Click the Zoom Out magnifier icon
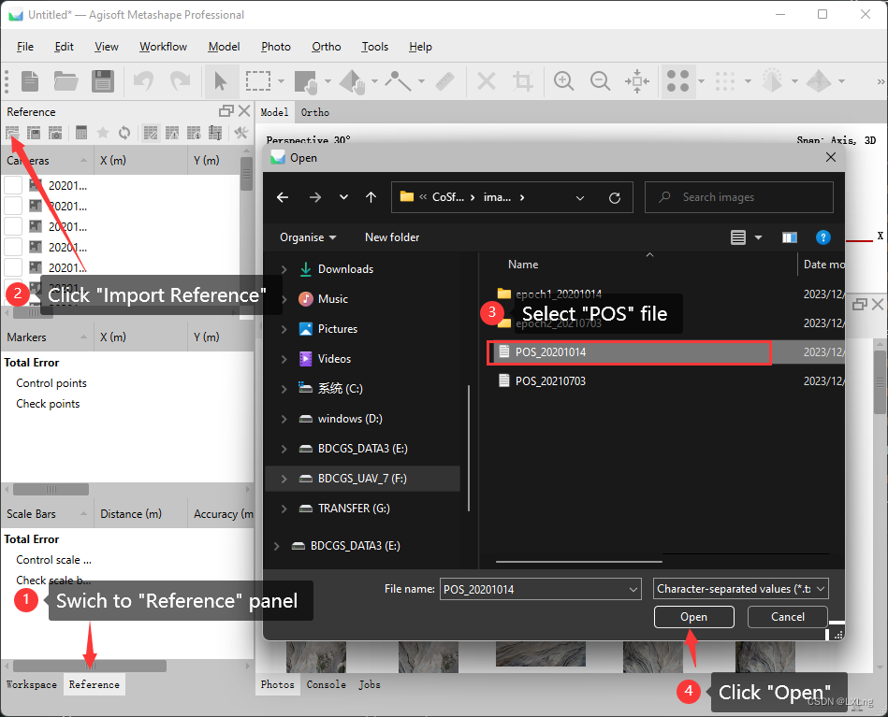888x717 pixels. point(600,81)
